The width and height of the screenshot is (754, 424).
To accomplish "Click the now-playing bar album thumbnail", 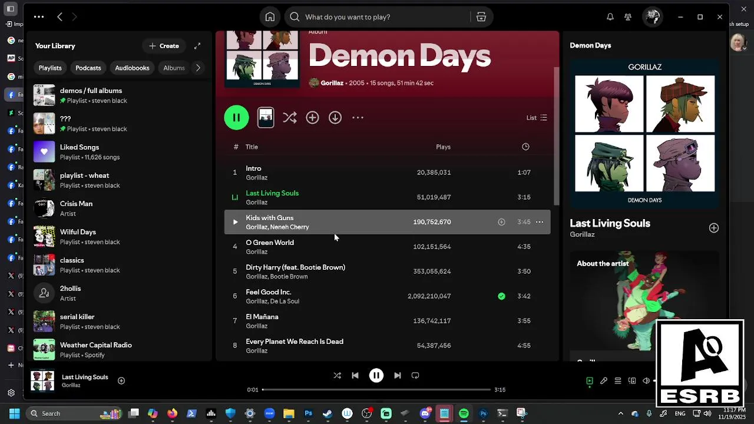I will (x=42, y=381).
